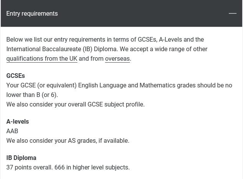This screenshot has height=179, width=243.
Task: Click the lower than B (or 6) text
Action: click(x=32, y=95)
